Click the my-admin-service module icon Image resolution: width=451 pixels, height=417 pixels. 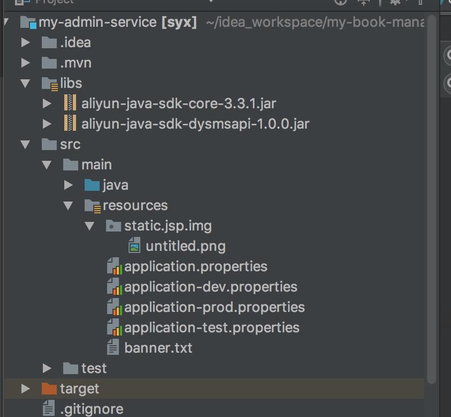click(28, 23)
